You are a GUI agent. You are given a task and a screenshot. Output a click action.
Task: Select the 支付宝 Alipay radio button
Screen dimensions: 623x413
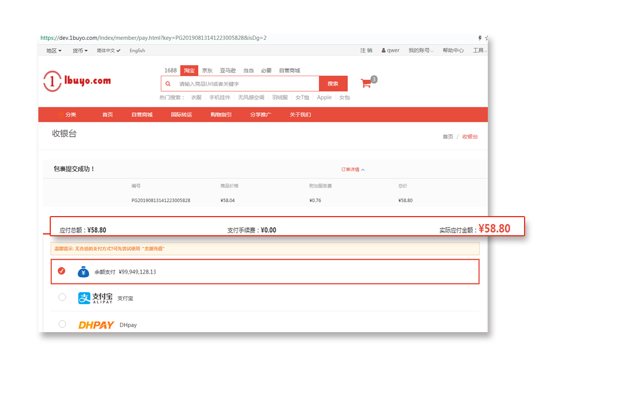(62, 297)
